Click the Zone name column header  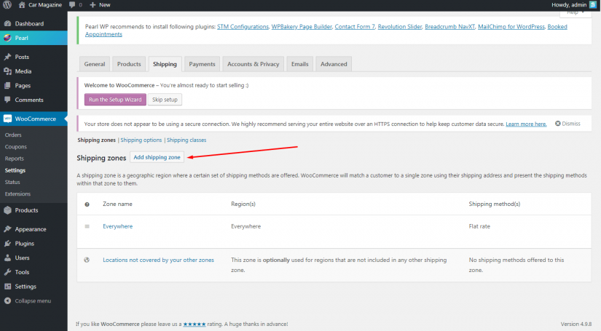point(117,204)
